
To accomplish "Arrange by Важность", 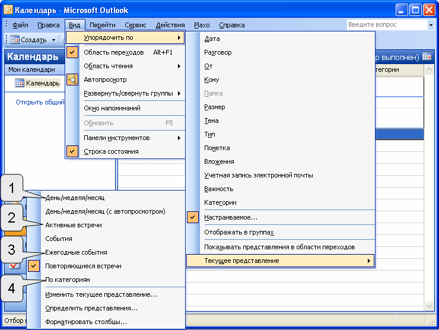I will [x=281, y=189].
